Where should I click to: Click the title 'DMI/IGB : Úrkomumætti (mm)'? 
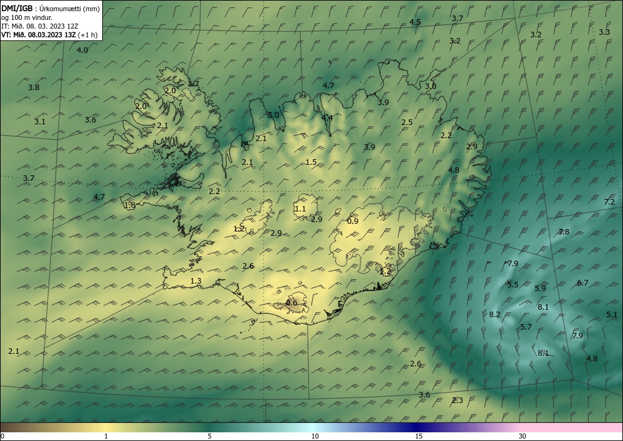click(x=50, y=9)
